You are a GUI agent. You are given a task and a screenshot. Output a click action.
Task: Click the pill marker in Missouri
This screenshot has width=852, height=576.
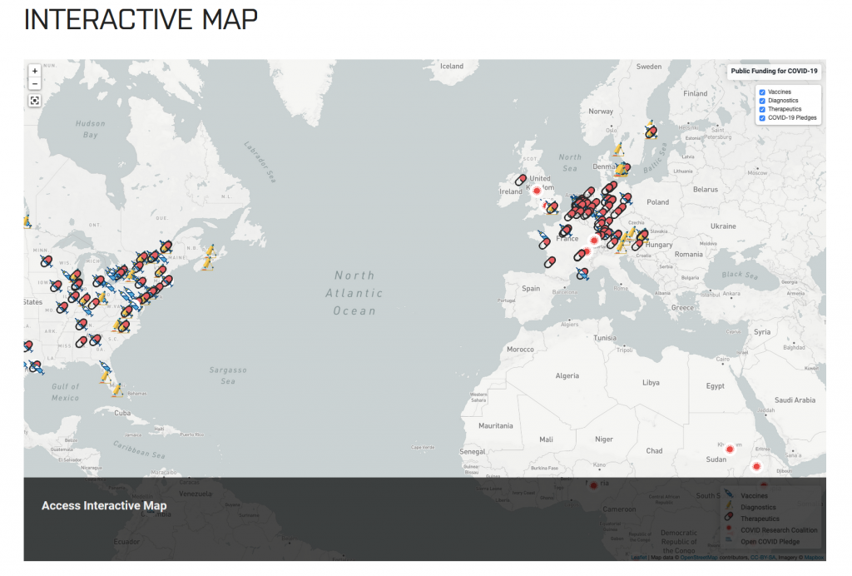point(62,308)
